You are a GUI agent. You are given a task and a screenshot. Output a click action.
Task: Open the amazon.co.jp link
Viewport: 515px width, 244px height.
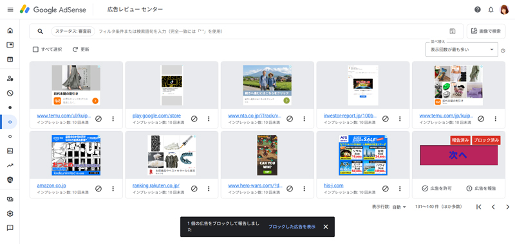[51, 186]
